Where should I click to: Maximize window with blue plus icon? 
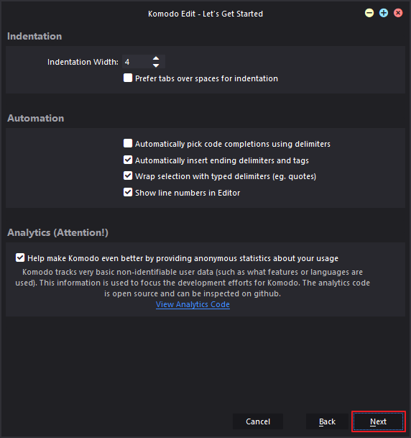tap(384, 13)
